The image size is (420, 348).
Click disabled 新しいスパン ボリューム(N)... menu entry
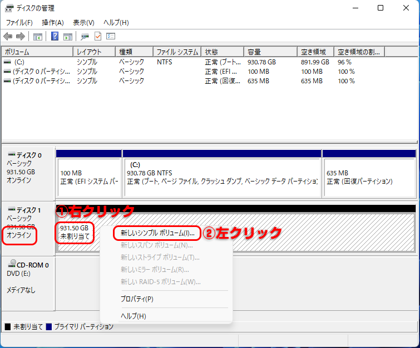[x=157, y=245]
